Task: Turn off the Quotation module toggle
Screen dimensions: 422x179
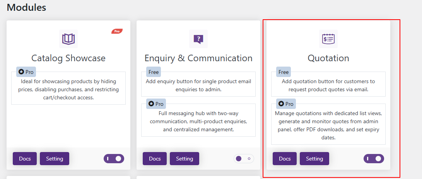Action: point(374,159)
